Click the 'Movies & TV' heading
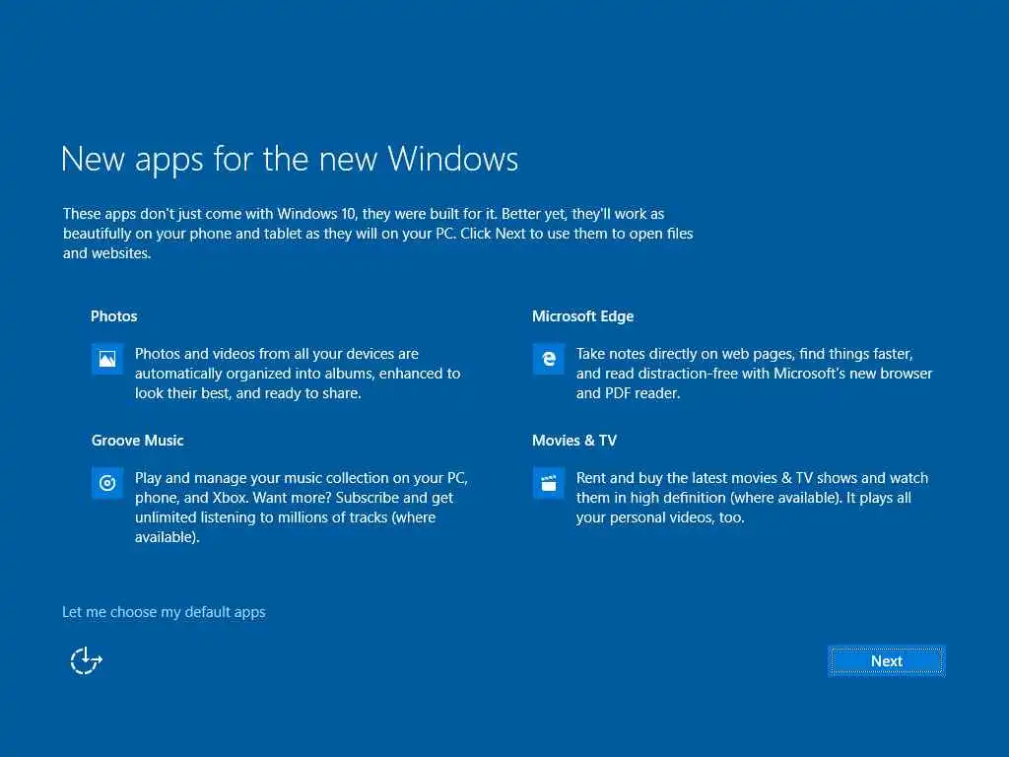This screenshot has height=757, width=1009. [x=574, y=441]
